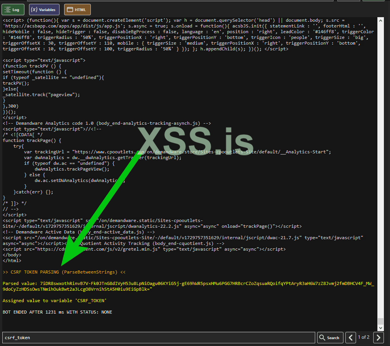The height and width of the screenshot is (346, 390).
Task: Click the '}catch(err) {};' line
Action: tap(33, 192)
